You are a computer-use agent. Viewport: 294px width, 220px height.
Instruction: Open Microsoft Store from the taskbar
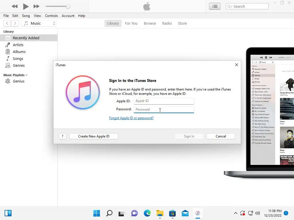click(172, 213)
